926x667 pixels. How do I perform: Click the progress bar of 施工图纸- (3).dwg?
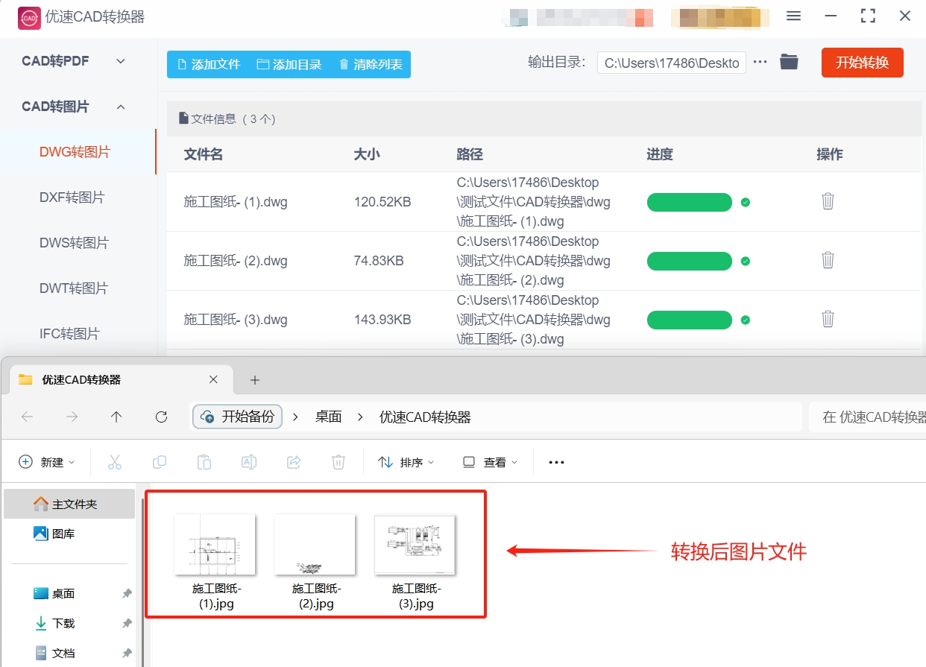click(690, 319)
